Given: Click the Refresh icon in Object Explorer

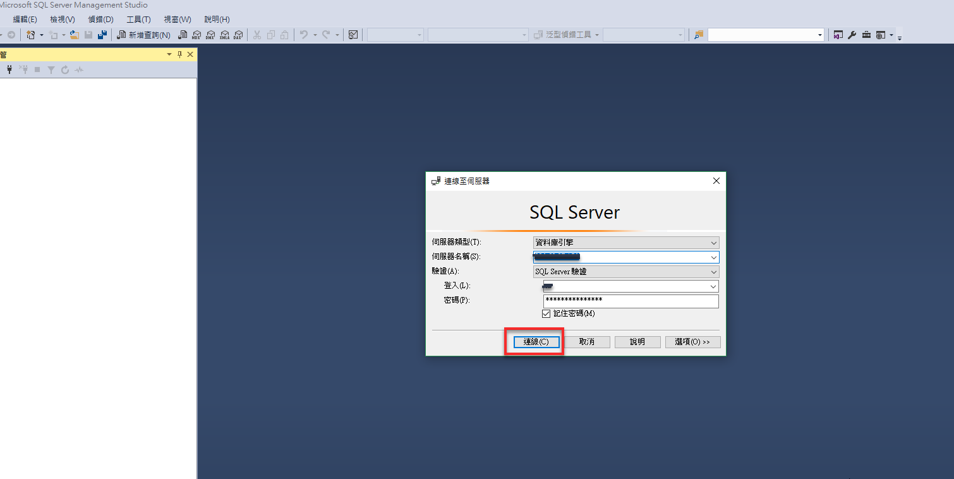Looking at the screenshot, I should (65, 70).
